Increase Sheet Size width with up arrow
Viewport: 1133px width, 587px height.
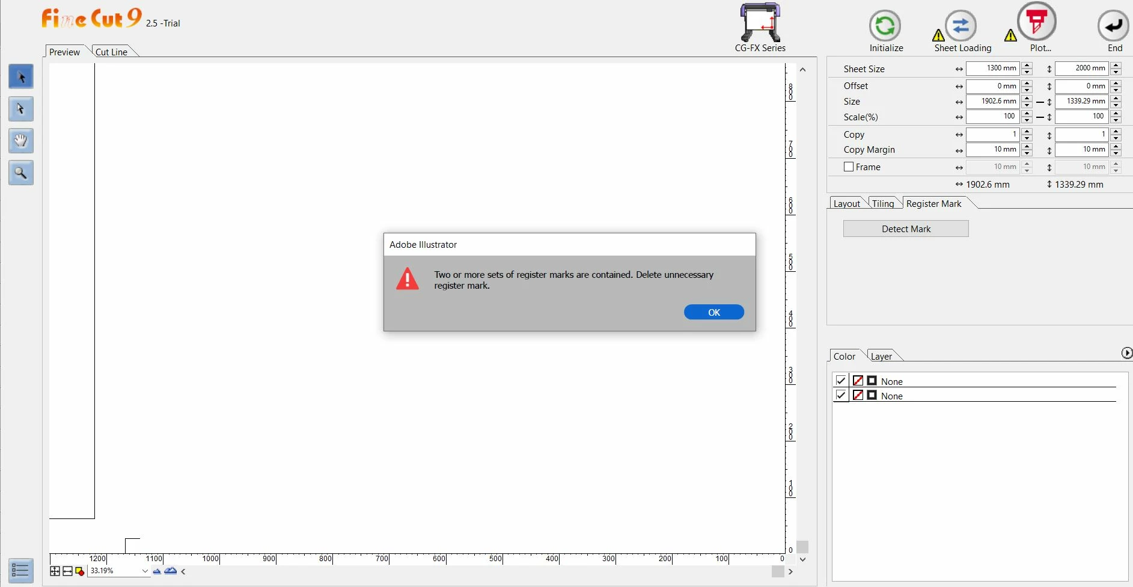coord(1027,65)
